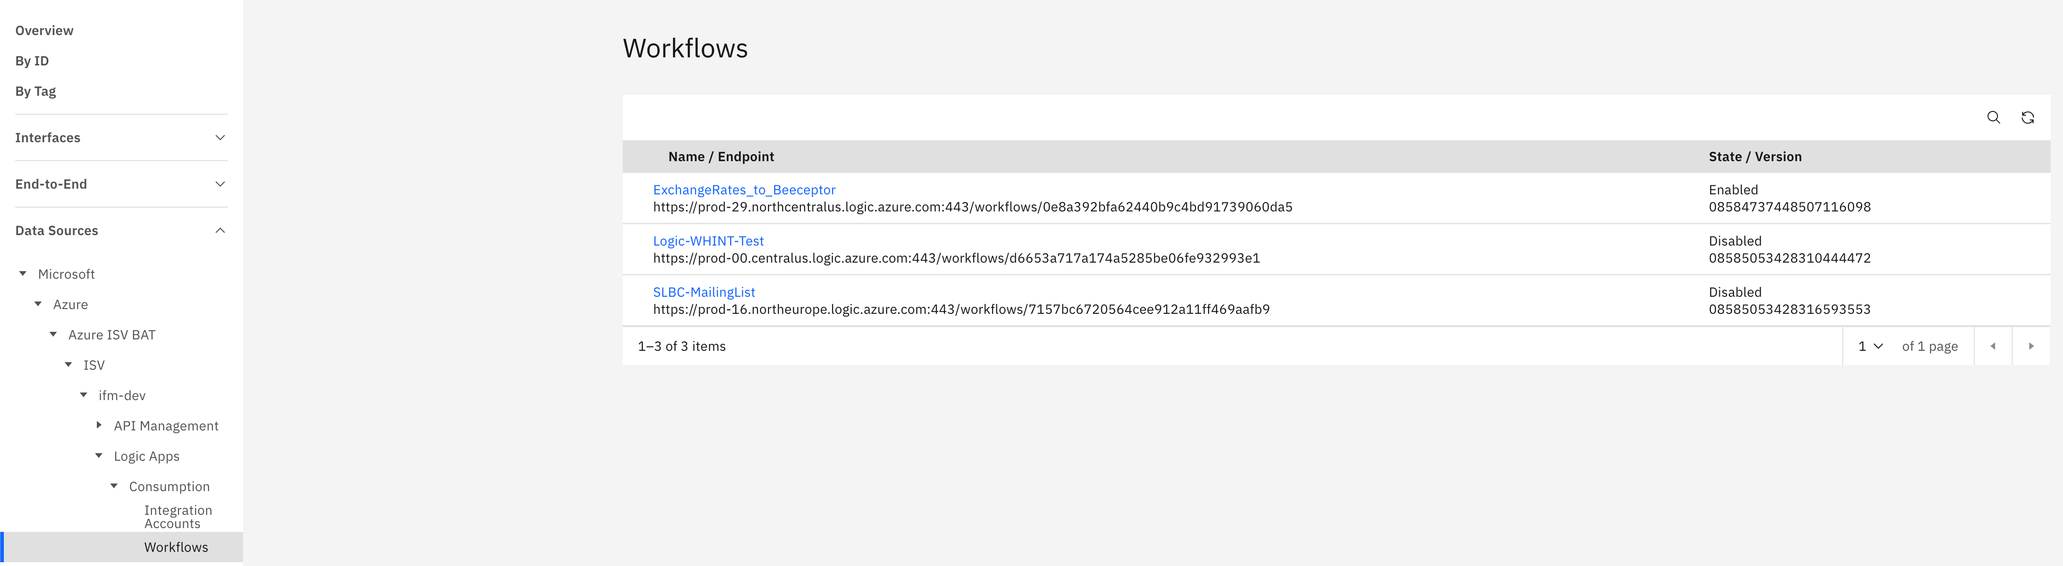Click the refresh icon above the table
2063x566 pixels.
coord(2028,118)
